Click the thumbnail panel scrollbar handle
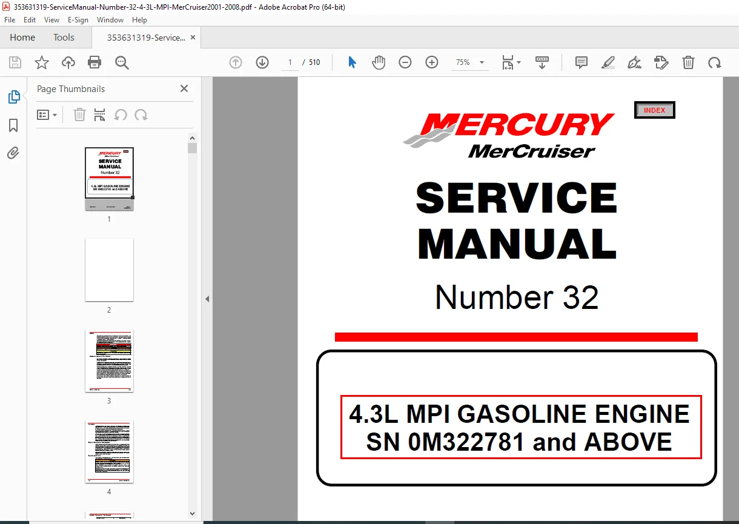This screenshot has width=739, height=524. tap(192, 148)
